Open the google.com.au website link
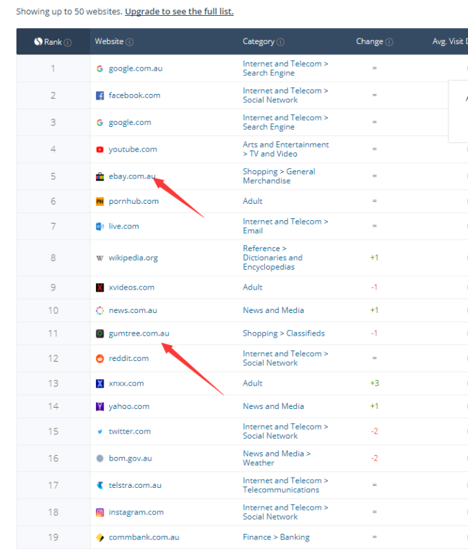 [135, 69]
